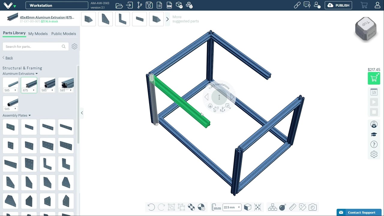384x216 pixels.
Task: Open the green cart price button
Action: (374, 79)
